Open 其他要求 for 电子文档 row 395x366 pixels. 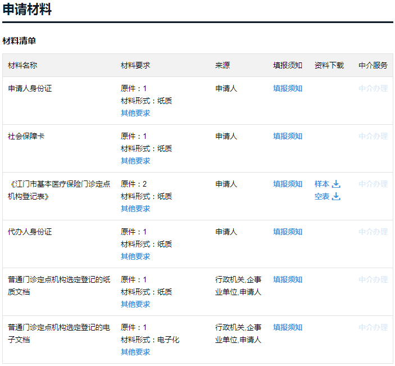pos(135,352)
